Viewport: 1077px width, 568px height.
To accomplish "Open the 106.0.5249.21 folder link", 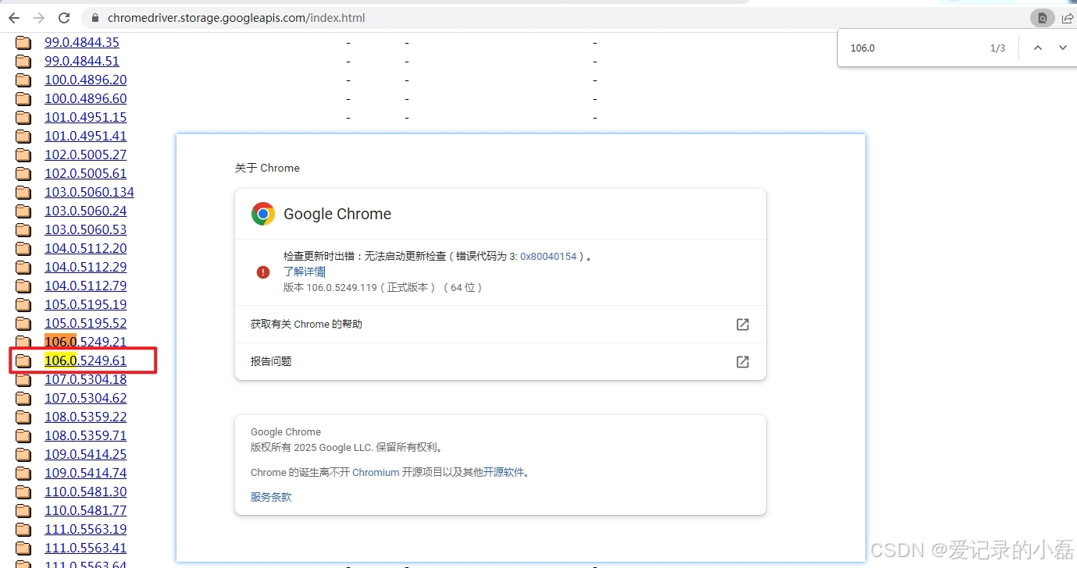I will pyautogui.click(x=85, y=342).
